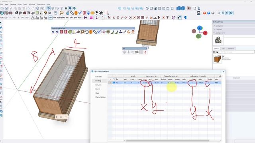Click the blue cube icon beside orange cube
Screen dimensions: 255x143
pos(209,13)
